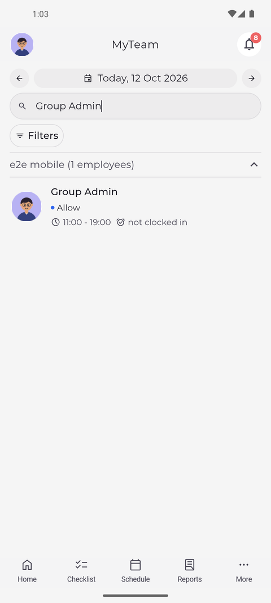The image size is (271, 603).
Task: Go to next day with right arrow
Action: (x=251, y=78)
